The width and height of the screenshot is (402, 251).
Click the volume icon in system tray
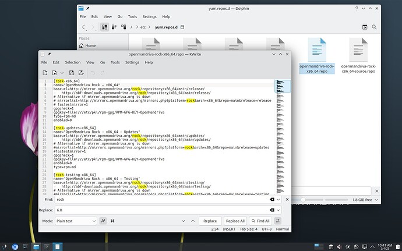[339, 247]
